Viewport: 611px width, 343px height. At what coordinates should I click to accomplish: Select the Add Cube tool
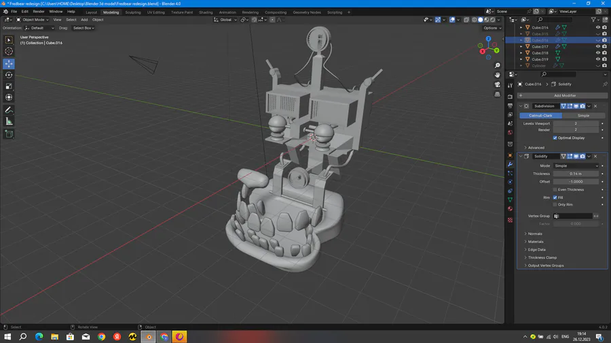[9, 134]
